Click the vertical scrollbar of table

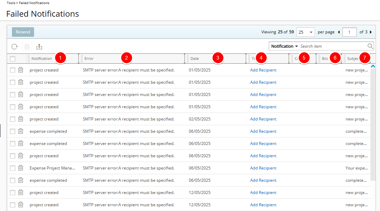point(373,125)
